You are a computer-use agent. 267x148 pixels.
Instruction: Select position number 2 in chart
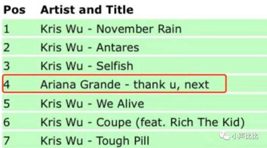click(x=7, y=47)
